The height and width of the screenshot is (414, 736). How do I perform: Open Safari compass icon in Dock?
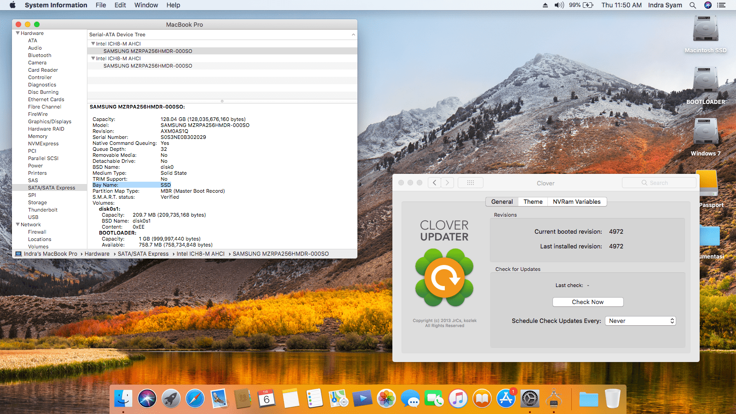[195, 398]
